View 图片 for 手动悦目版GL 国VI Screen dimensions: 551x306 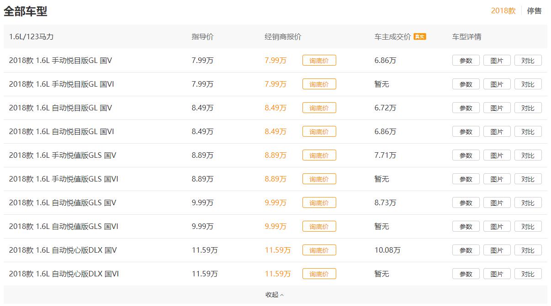pos(497,84)
